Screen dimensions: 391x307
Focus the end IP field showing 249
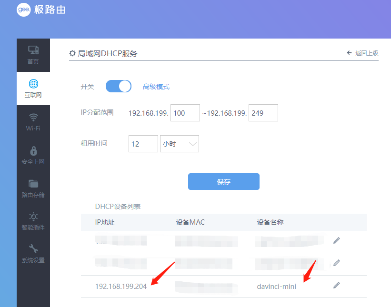[263, 113]
